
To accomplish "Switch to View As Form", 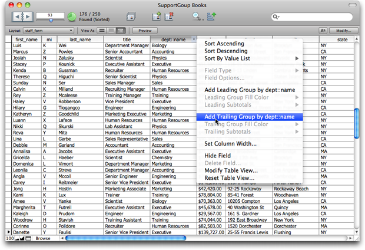I will pos(102,31).
